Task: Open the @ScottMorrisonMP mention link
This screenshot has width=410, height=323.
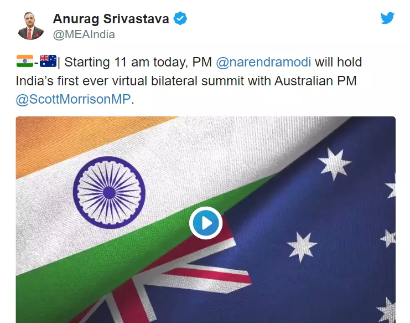Action: (73, 99)
